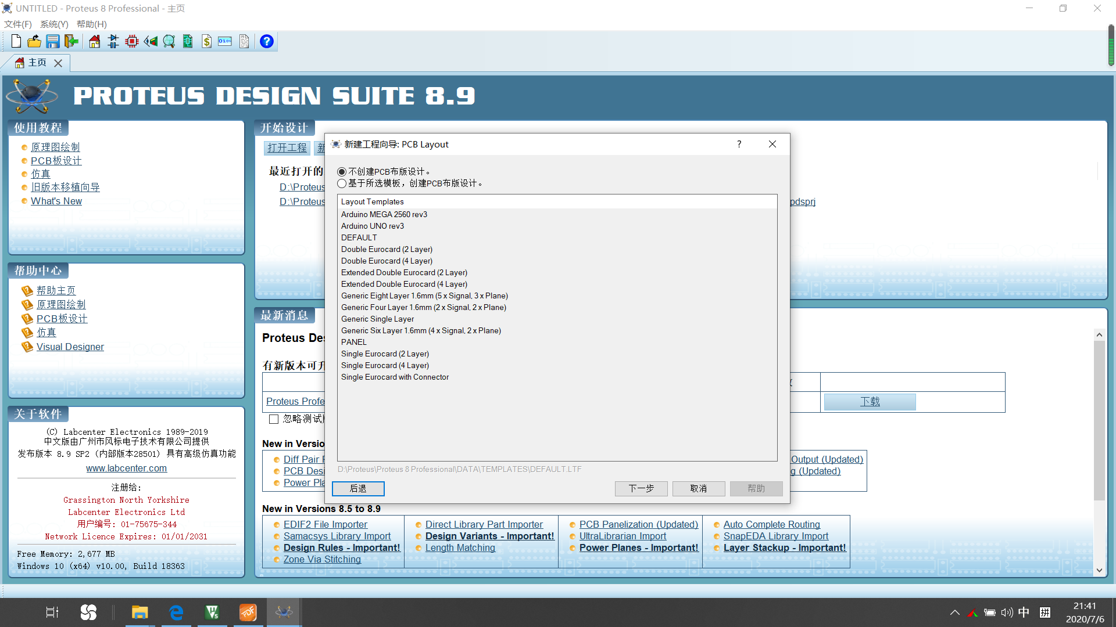Image resolution: width=1116 pixels, height=627 pixels.
Task: Show hidden system tray icons chevron
Action: point(954,612)
